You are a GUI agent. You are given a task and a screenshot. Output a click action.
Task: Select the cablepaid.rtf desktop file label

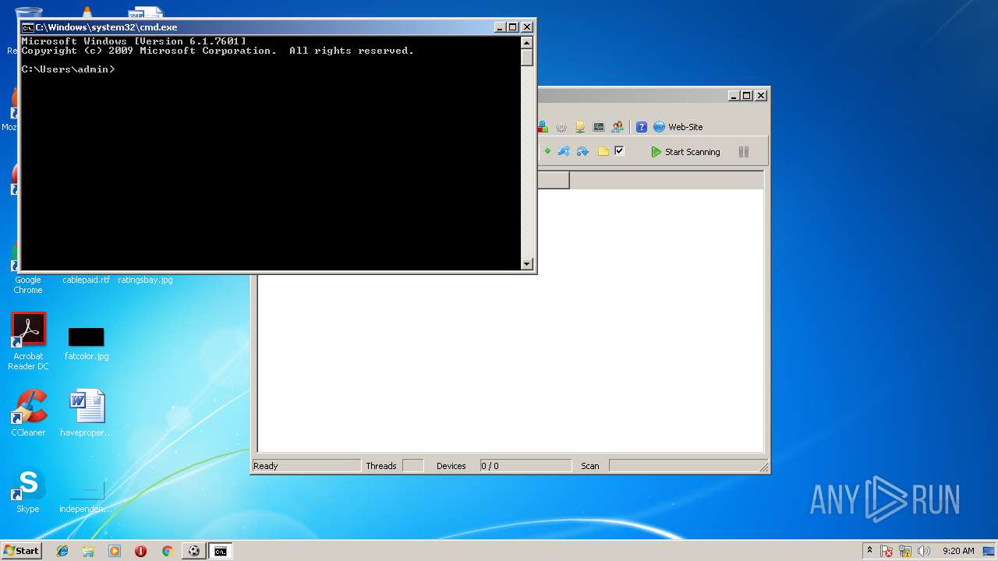point(86,280)
